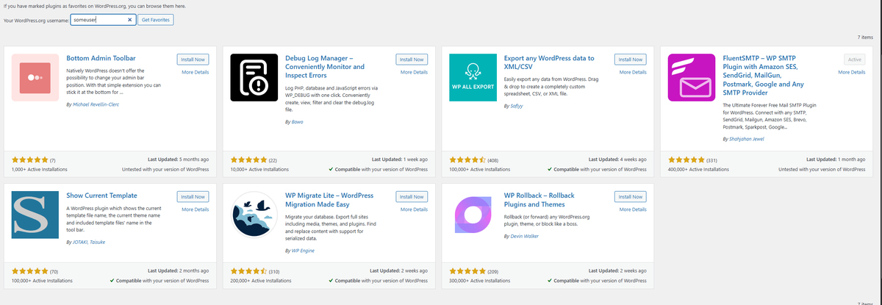
Task: Click the star rating of Bottom Admin Toolbar
Action: (30, 159)
